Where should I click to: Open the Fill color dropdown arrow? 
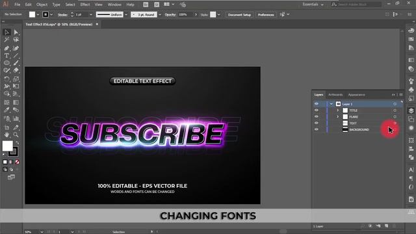click(38, 14)
